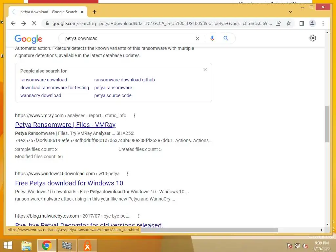Image resolution: width=336 pixels, height=252 pixels.
Task: Click the vertical scrollbar thumb
Action: (327, 124)
